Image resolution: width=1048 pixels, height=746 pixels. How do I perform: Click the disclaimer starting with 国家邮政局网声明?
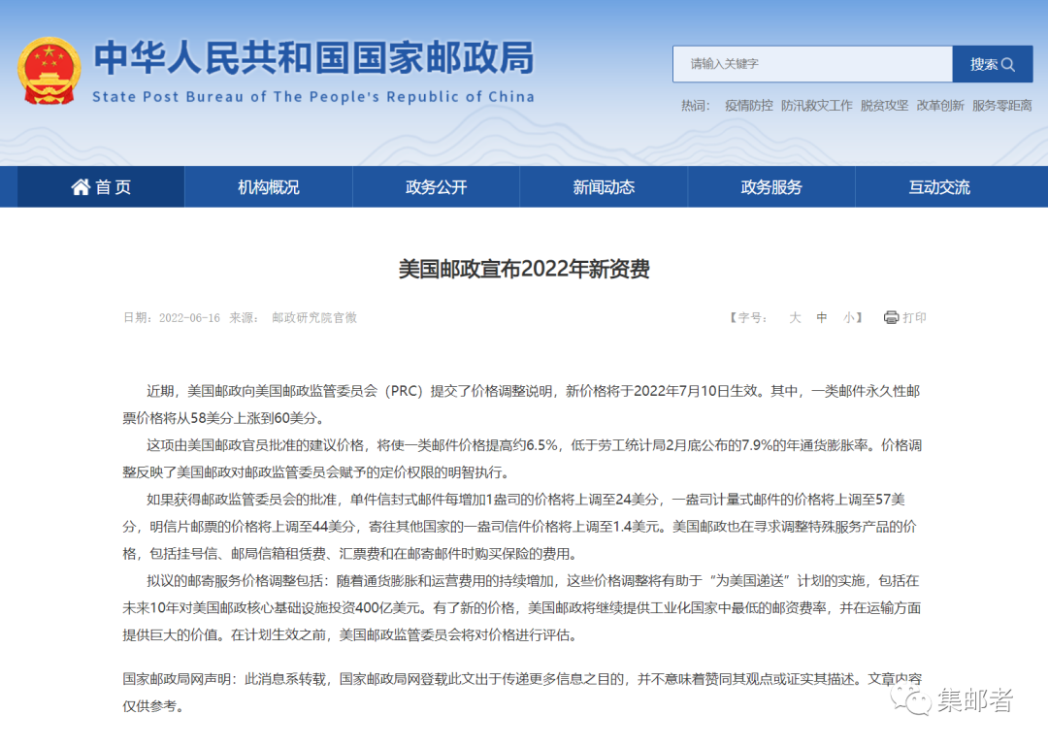point(522,692)
